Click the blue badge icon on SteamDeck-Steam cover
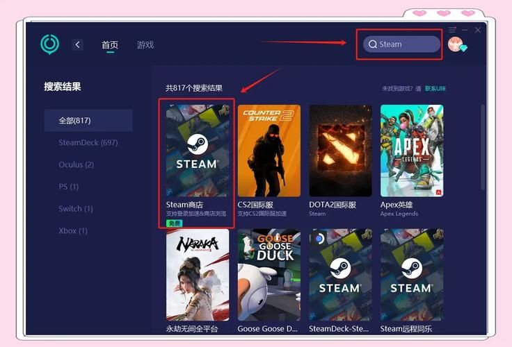512x347 pixels. click(x=319, y=239)
